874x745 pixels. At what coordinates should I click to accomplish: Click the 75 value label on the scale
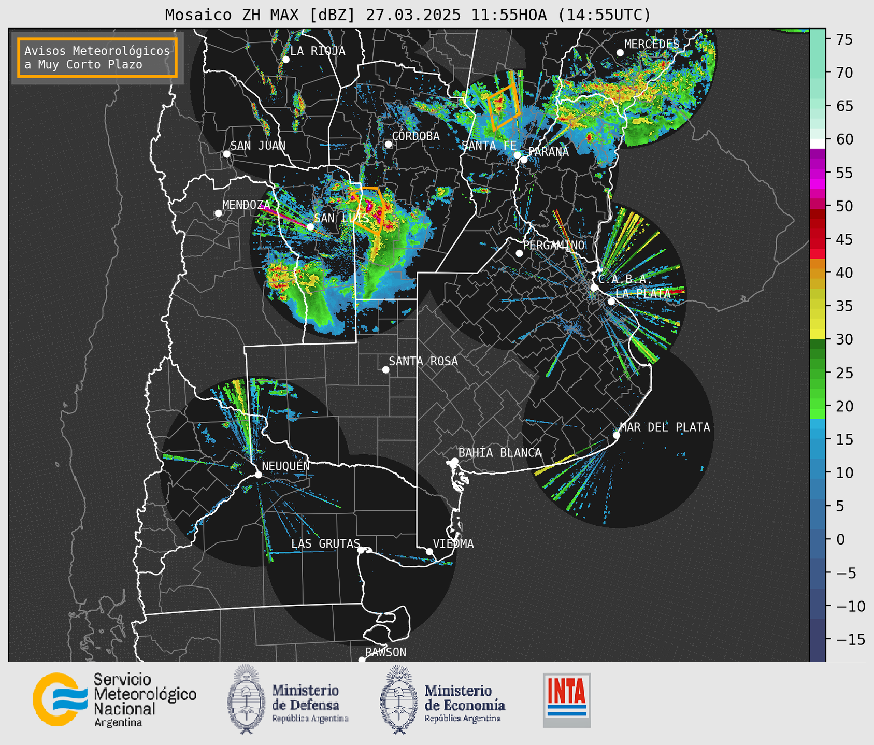[x=844, y=40]
